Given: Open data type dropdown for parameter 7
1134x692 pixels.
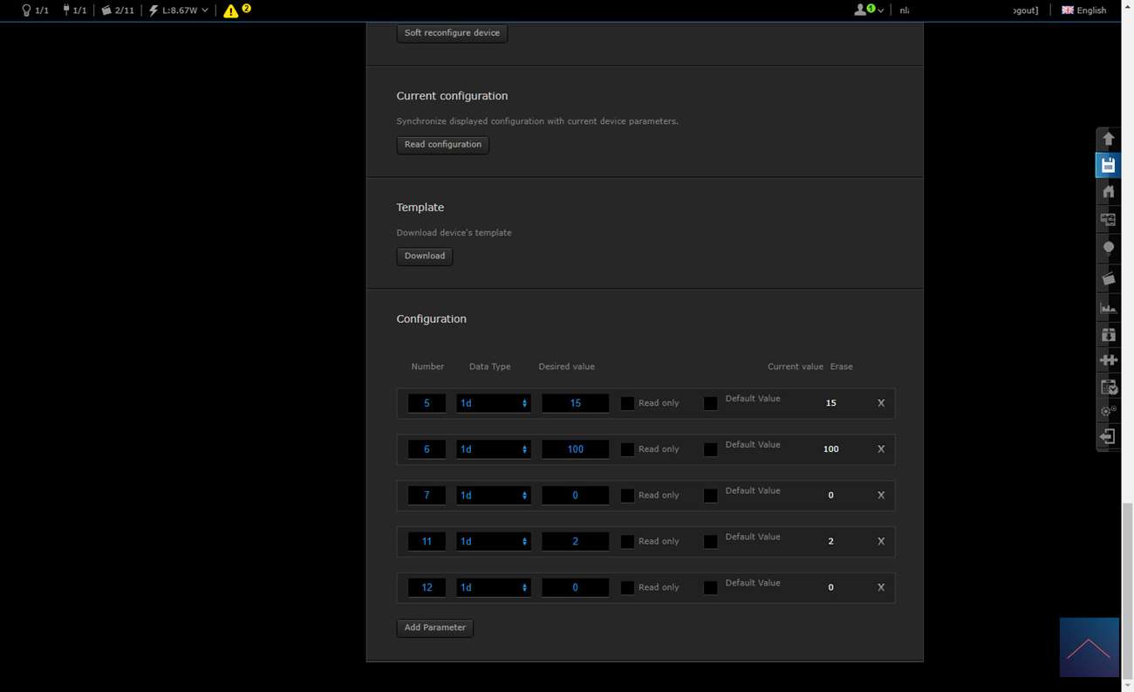Looking at the screenshot, I should [493, 496].
